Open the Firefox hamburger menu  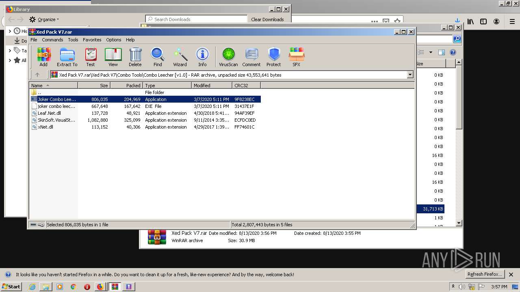click(513, 21)
